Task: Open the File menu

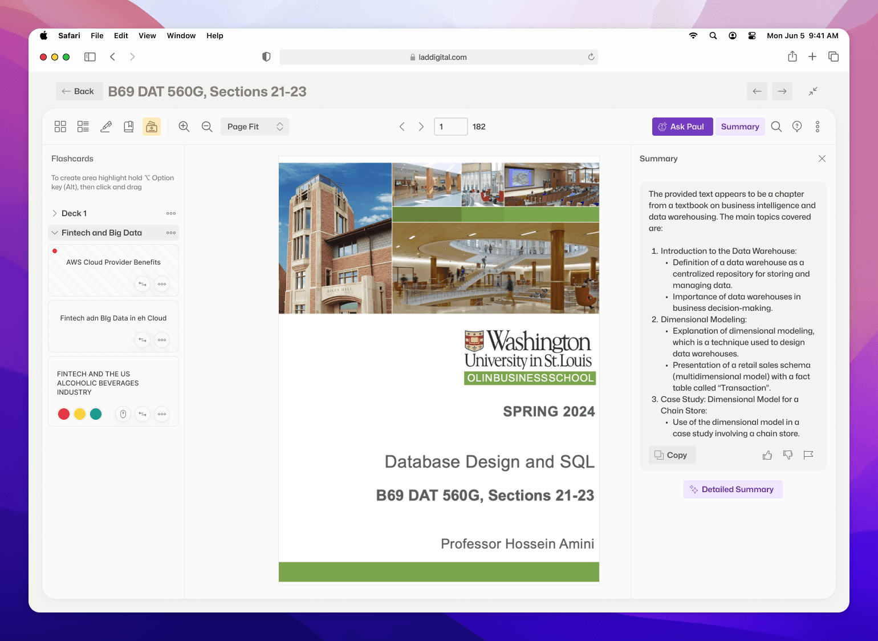Action: pos(97,35)
